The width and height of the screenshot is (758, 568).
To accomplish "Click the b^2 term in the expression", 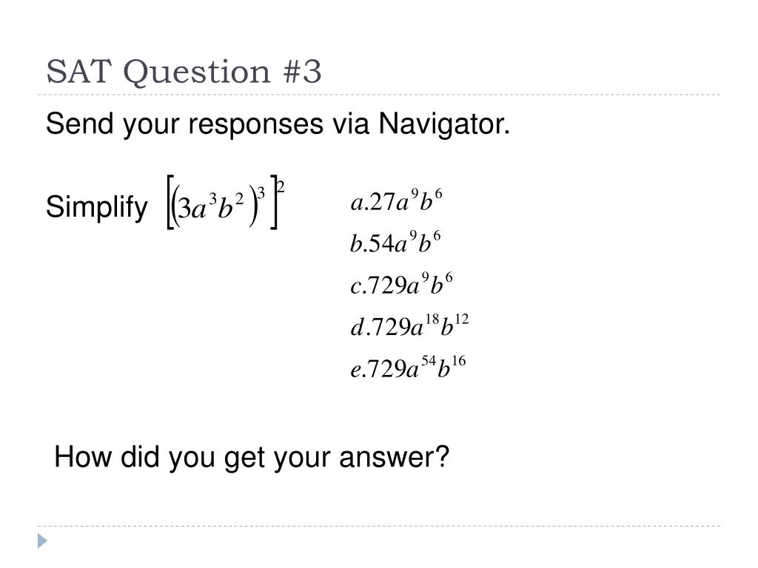I will [231, 206].
